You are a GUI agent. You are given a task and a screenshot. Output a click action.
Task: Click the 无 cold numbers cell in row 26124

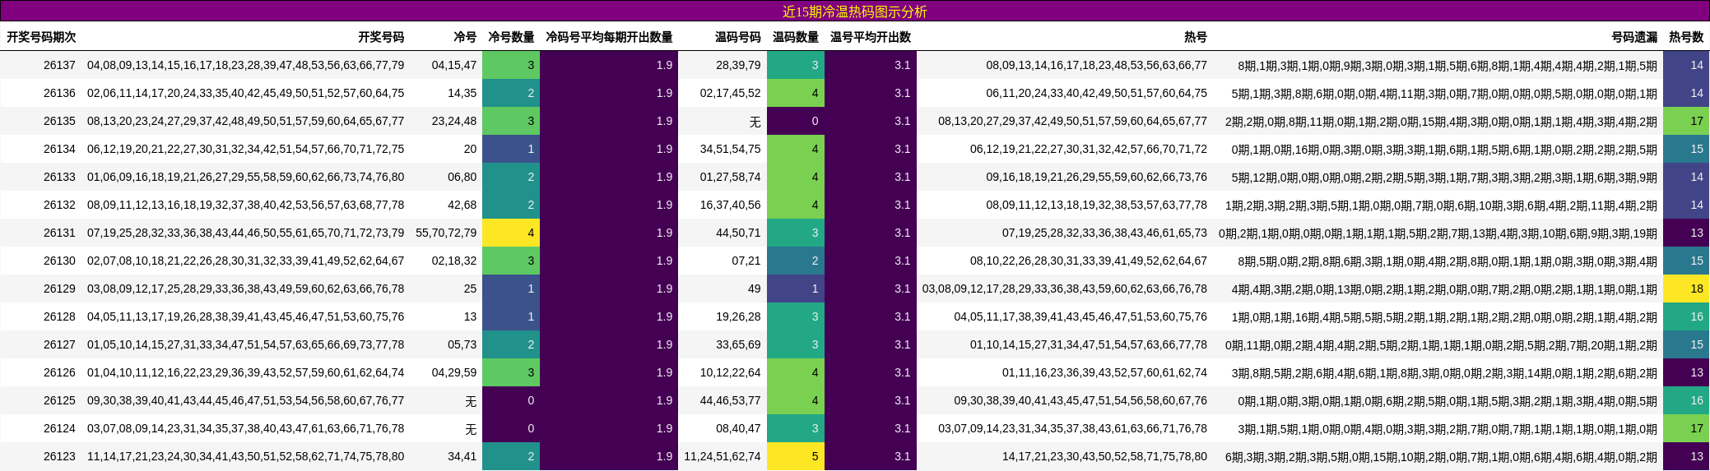pyautogui.click(x=470, y=428)
